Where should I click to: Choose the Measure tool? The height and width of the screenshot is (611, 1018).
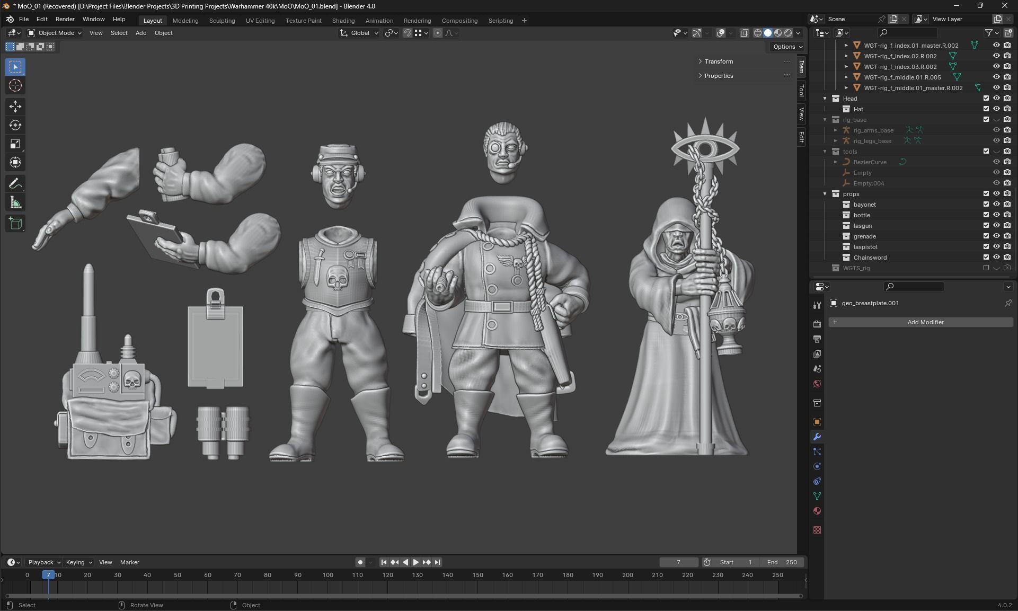(15, 202)
